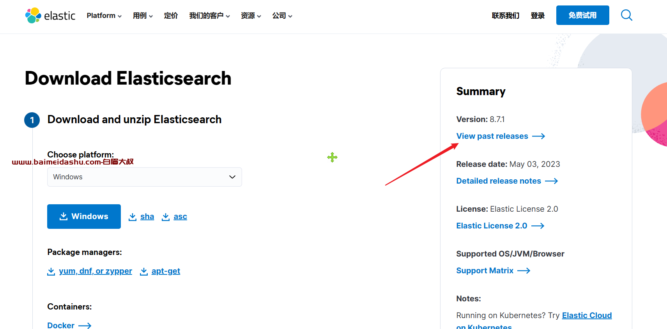Open View past releases link
The image size is (667, 329).
point(492,136)
